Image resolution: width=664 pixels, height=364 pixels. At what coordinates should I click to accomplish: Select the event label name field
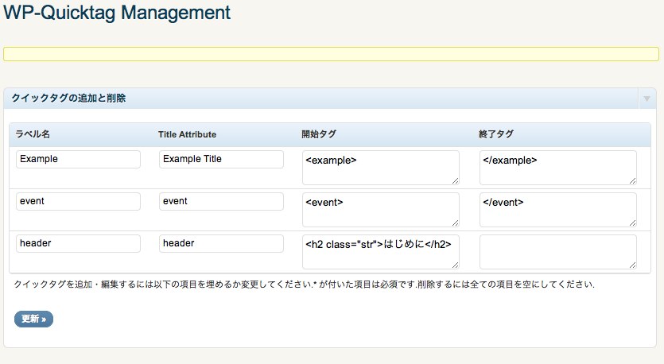pyautogui.click(x=78, y=201)
